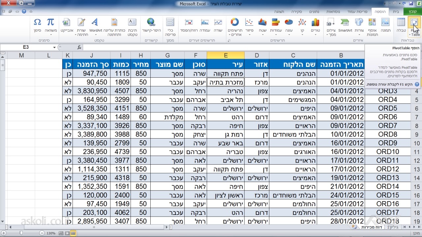The image size is (422, 237).
Task: Insert a symbol (סימן) with Omega icon
Action: click(37, 26)
